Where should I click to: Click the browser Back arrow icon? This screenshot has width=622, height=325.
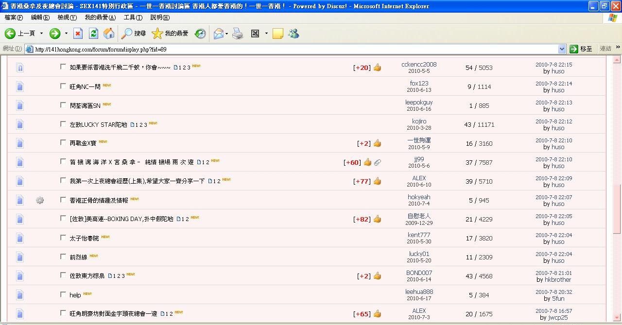10,34
